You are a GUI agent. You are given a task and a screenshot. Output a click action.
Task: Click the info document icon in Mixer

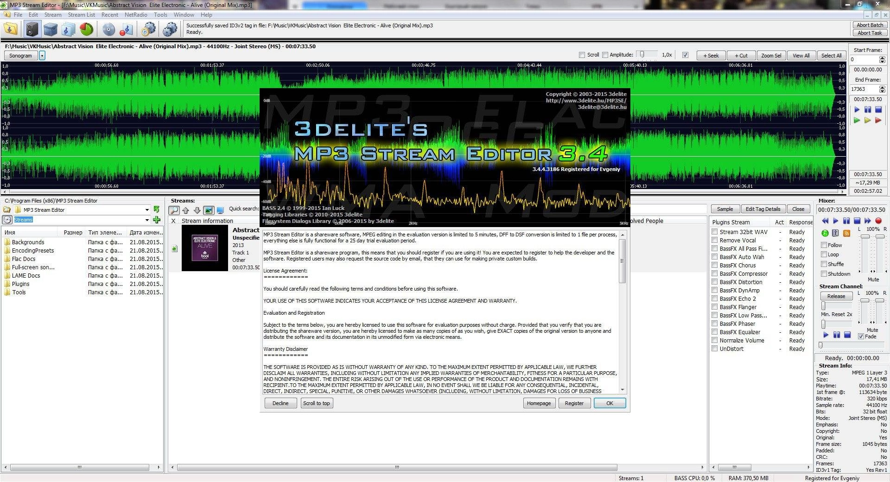[x=836, y=233]
